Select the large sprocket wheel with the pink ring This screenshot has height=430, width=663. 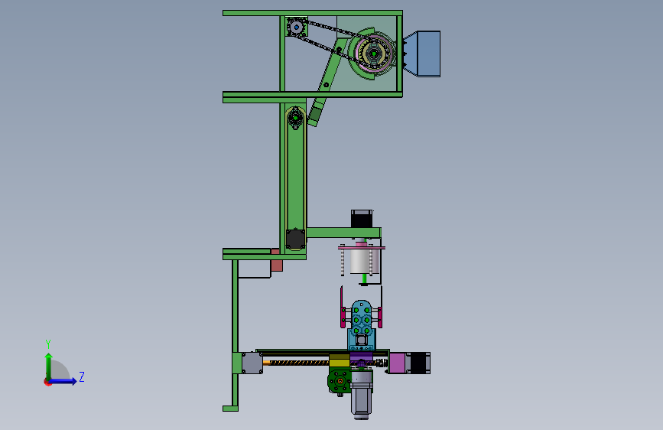pos(373,54)
